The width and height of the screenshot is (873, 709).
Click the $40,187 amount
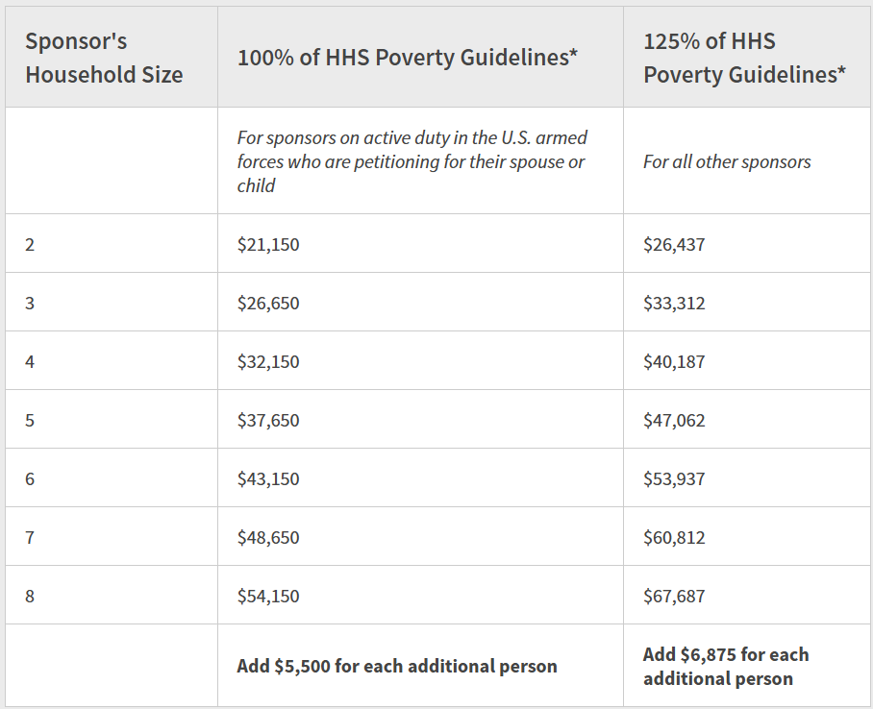click(x=674, y=361)
